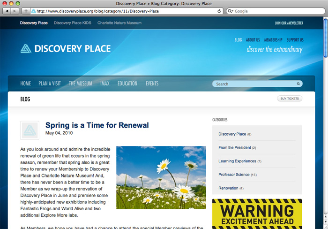This screenshot has width=328, height=229.
Task: Click the site search magnifier icon
Action: [298, 84]
